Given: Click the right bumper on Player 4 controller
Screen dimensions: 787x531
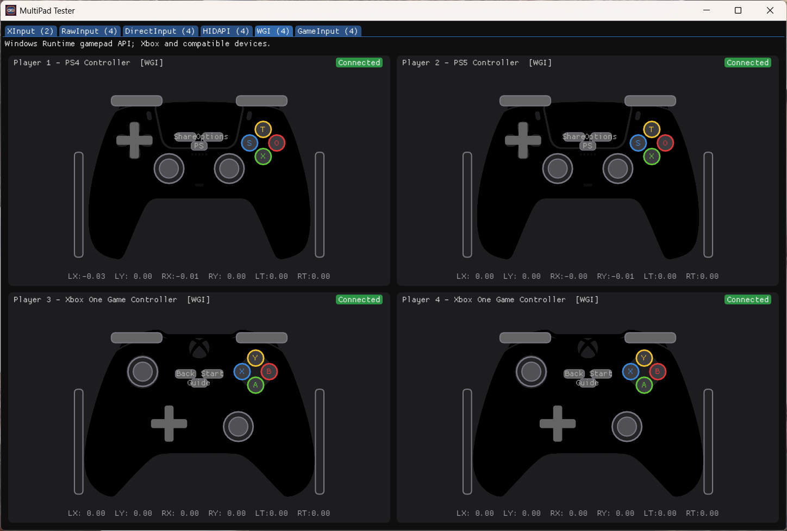Looking at the screenshot, I should pyautogui.click(x=650, y=338).
